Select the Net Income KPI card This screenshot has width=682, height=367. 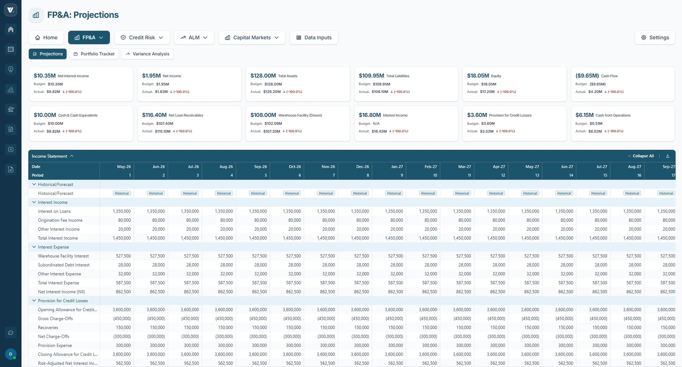pyautogui.click(x=189, y=84)
